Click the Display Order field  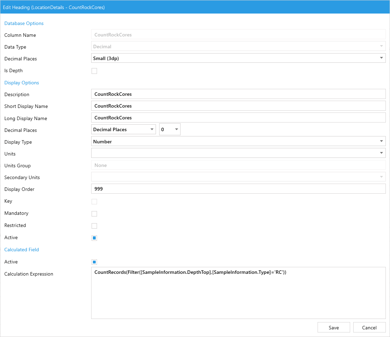[238, 189]
